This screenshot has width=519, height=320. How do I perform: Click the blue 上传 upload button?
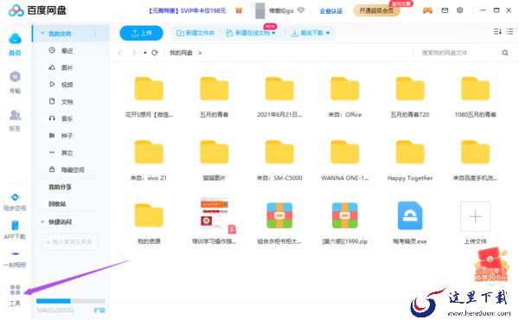point(141,33)
